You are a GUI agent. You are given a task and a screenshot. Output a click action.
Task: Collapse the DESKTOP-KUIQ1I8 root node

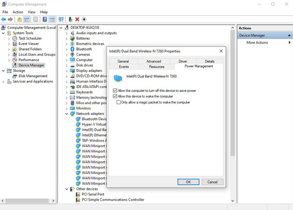61,28
